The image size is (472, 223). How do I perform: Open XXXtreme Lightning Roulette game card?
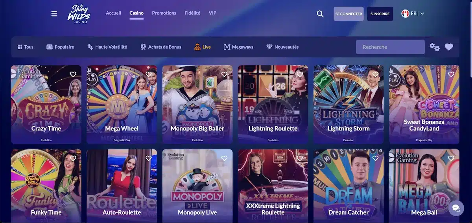pos(273,186)
